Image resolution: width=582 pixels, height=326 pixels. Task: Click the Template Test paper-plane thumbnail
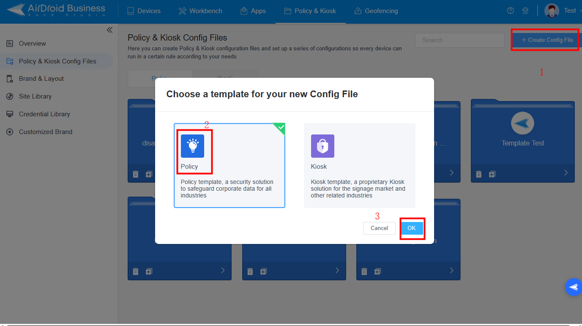point(522,123)
